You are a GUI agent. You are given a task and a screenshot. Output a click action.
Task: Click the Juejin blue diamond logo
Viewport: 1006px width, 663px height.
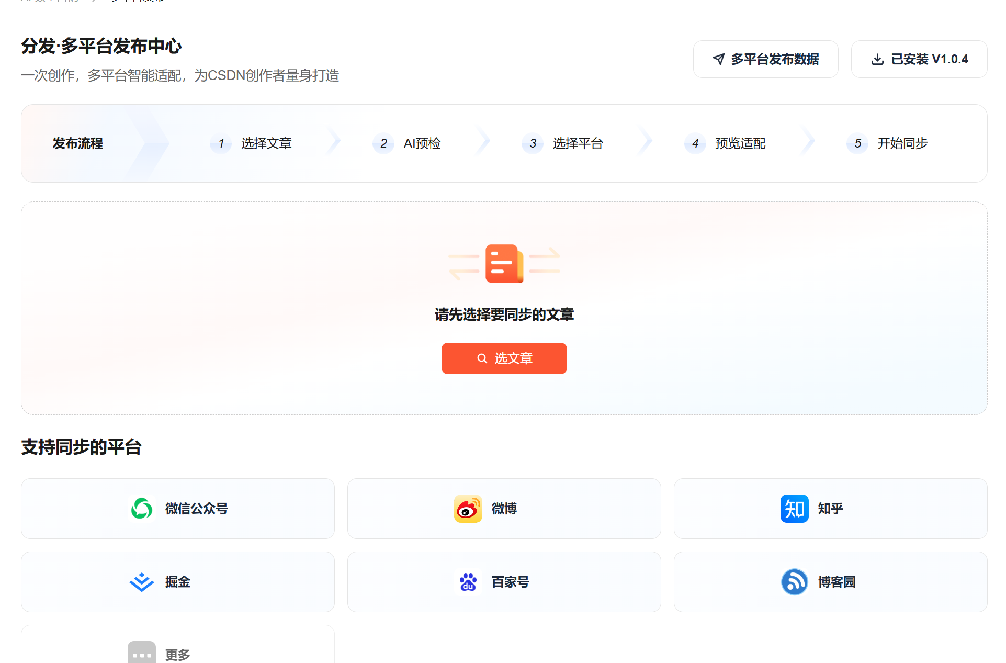142,582
